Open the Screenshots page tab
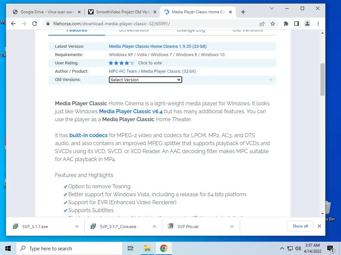341x255 pixels. click(x=134, y=31)
